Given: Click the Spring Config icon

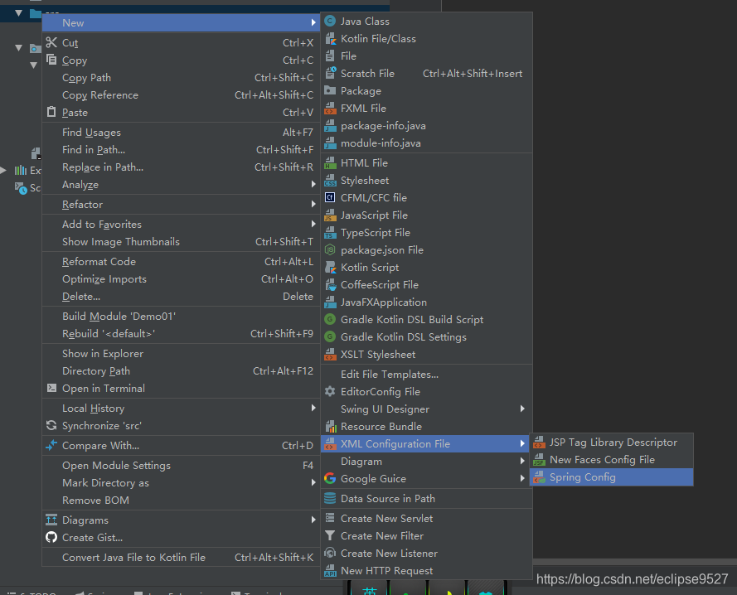Looking at the screenshot, I should point(540,477).
